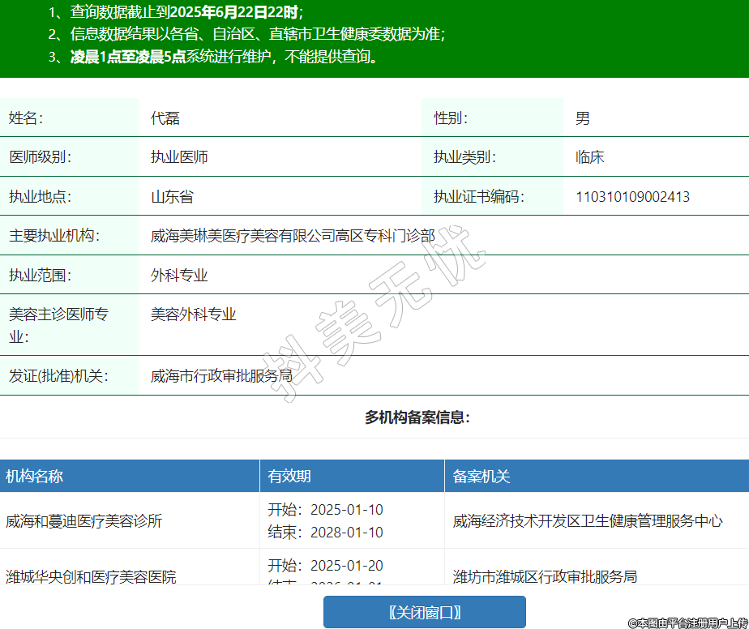Click the 备案机关 column header
This screenshot has width=749, height=629.
pyautogui.click(x=481, y=477)
